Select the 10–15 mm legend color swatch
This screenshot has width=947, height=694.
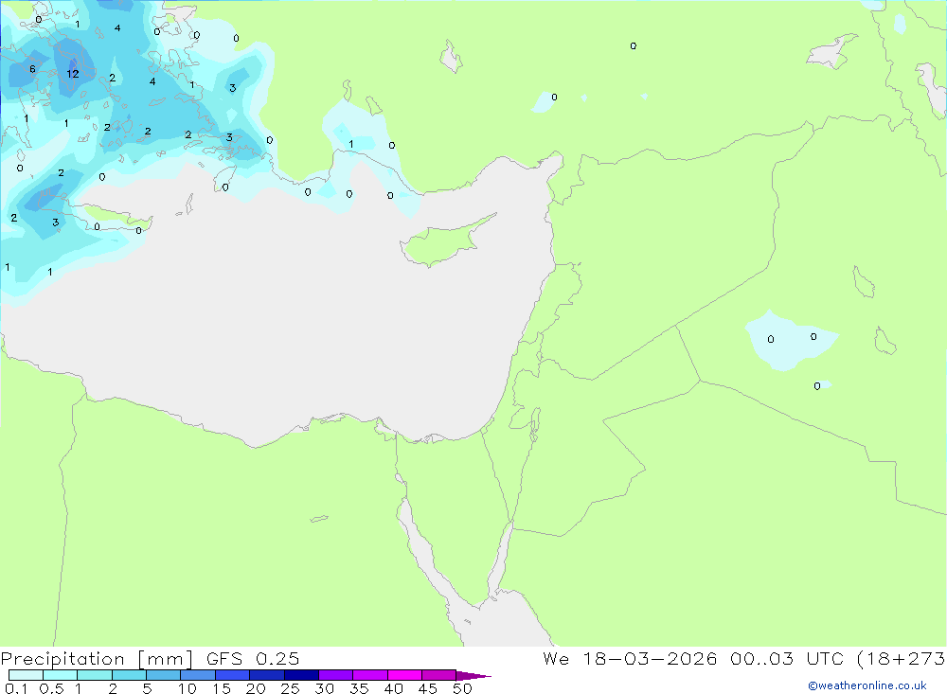[x=198, y=675]
